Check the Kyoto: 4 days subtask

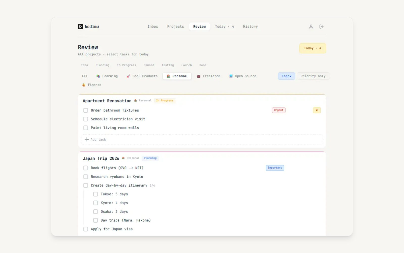[95, 203]
